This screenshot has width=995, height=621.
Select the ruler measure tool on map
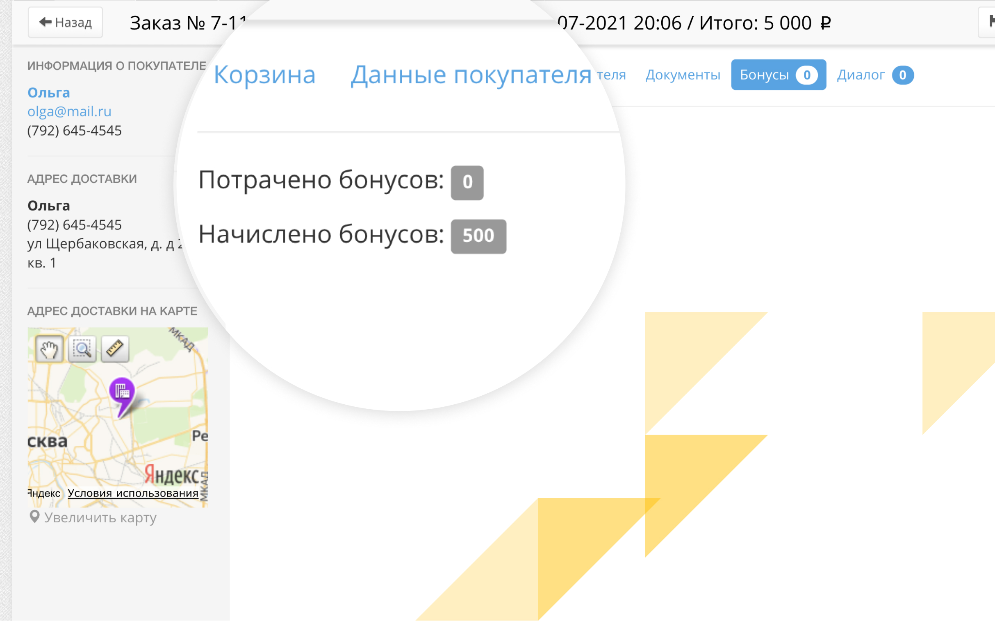point(115,349)
